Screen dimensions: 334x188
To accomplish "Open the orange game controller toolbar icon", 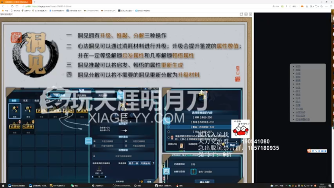I will (x=302, y=6).
